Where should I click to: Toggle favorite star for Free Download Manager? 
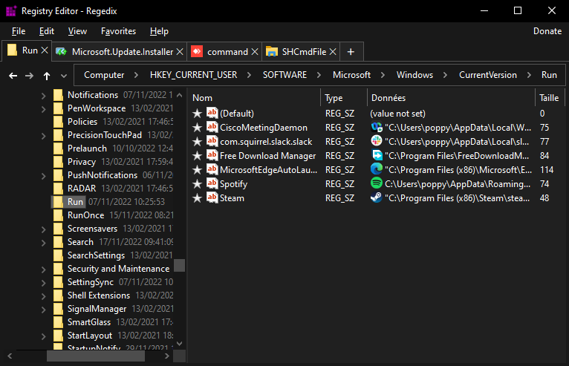click(197, 156)
